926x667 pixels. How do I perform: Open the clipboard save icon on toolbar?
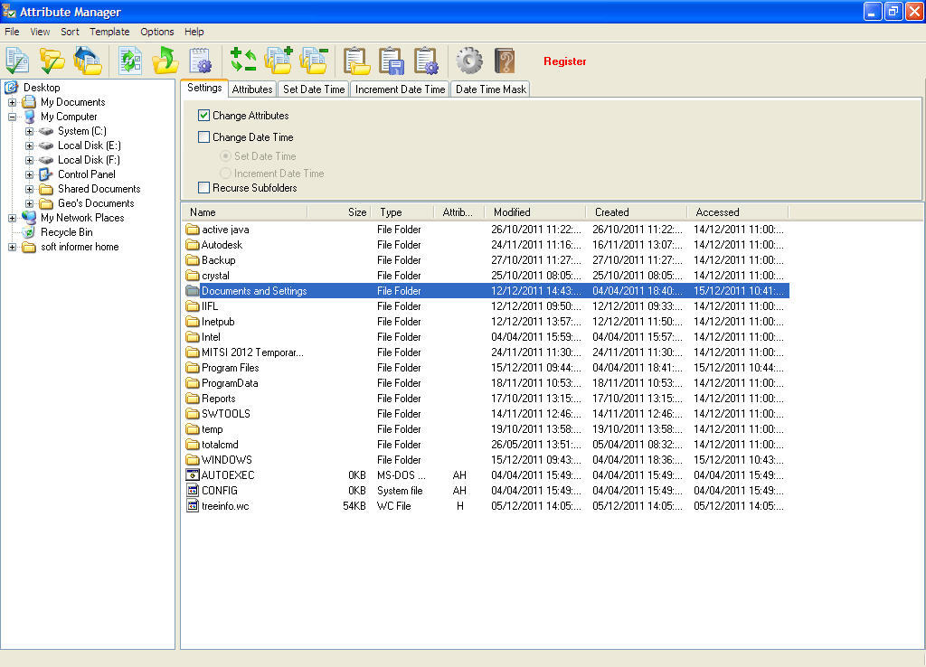tap(391, 60)
